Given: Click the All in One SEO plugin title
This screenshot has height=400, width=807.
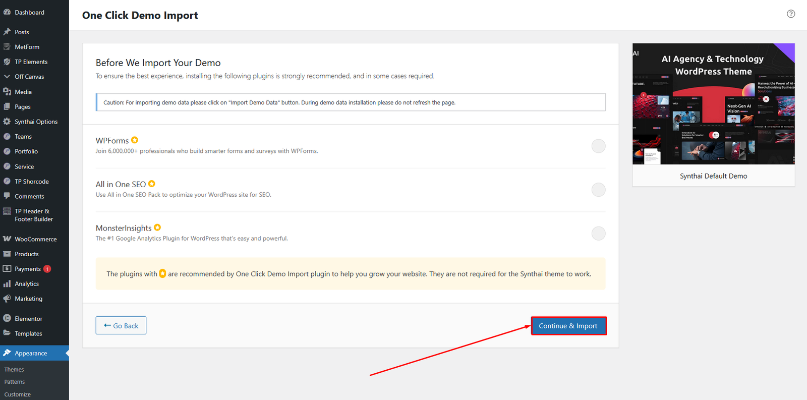Looking at the screenshot, I should [121, 185].
